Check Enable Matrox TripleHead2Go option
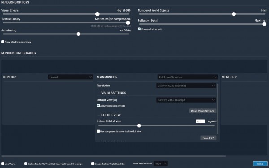The image size is (269, 168). pyautogui.click(x=93, y=164)
